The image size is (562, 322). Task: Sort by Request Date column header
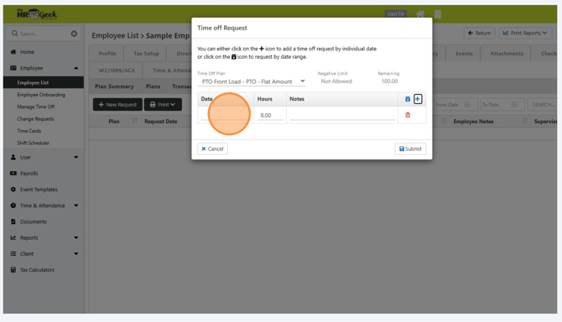[160, 122]
